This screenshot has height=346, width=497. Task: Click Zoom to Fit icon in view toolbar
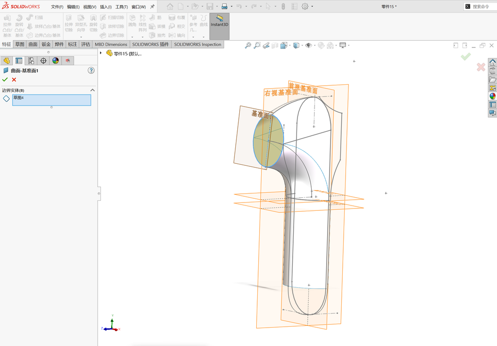tap(248, 45)
